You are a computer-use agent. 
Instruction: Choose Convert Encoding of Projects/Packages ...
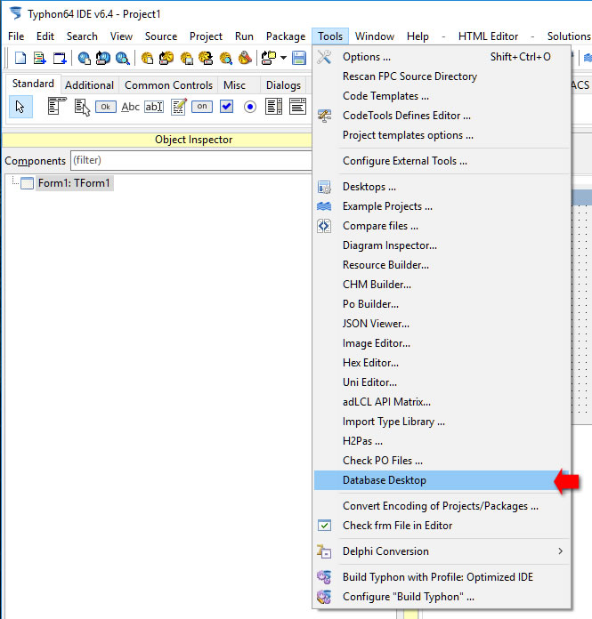point(442,506)
